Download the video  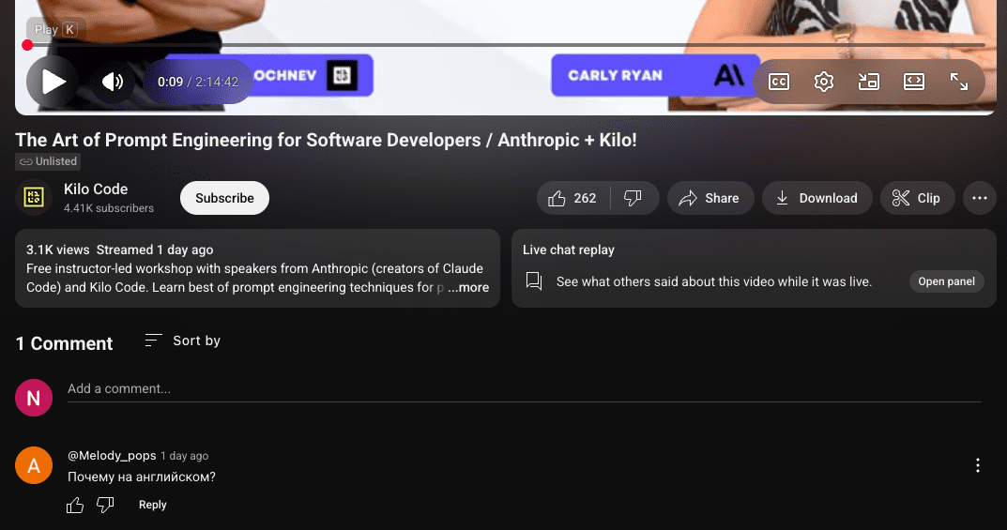click(x=816, y=198)
